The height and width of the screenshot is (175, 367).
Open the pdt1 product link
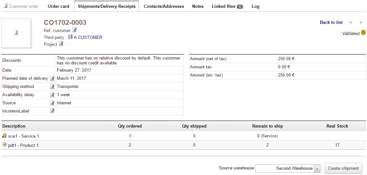(x=12, y=145)
